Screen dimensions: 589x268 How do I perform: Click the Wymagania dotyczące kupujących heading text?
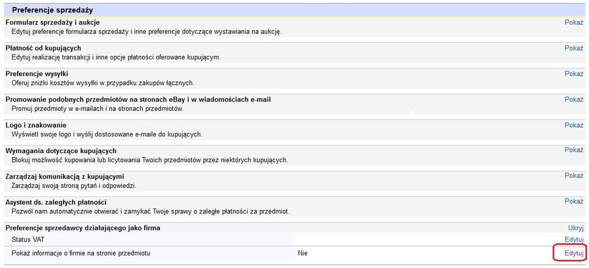point(61,151)
